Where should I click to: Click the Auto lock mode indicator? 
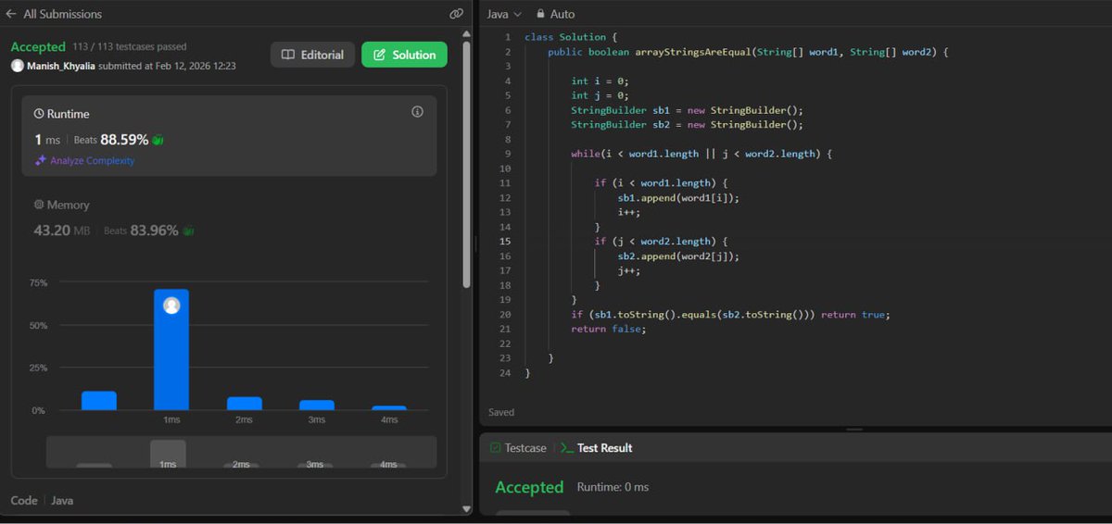point(555,14)
